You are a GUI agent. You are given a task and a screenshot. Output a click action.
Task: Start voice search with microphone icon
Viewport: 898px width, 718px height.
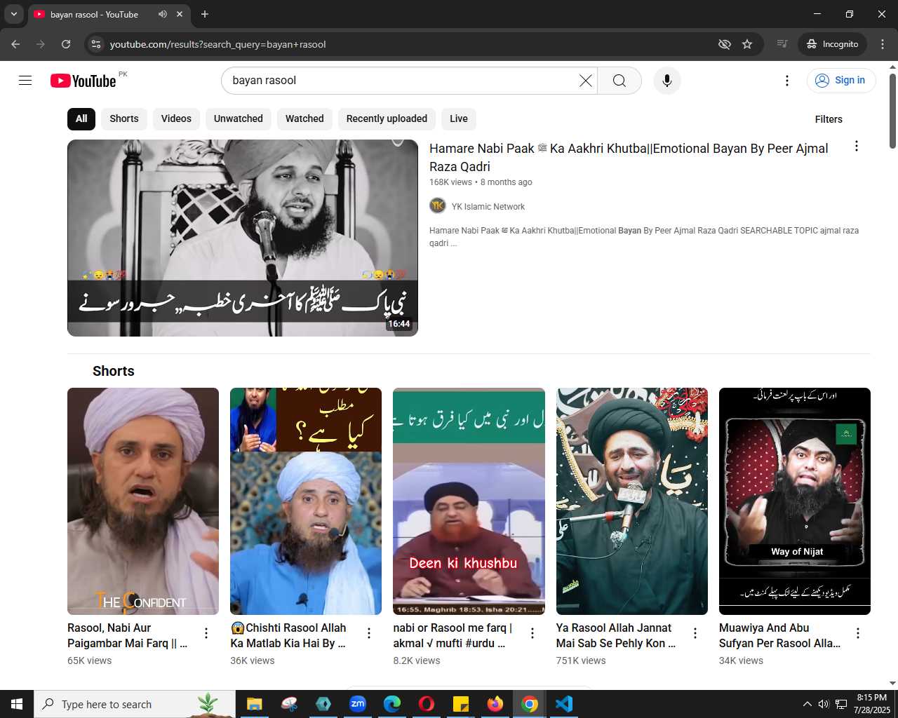pyautogui.click(x=667, y=81)
